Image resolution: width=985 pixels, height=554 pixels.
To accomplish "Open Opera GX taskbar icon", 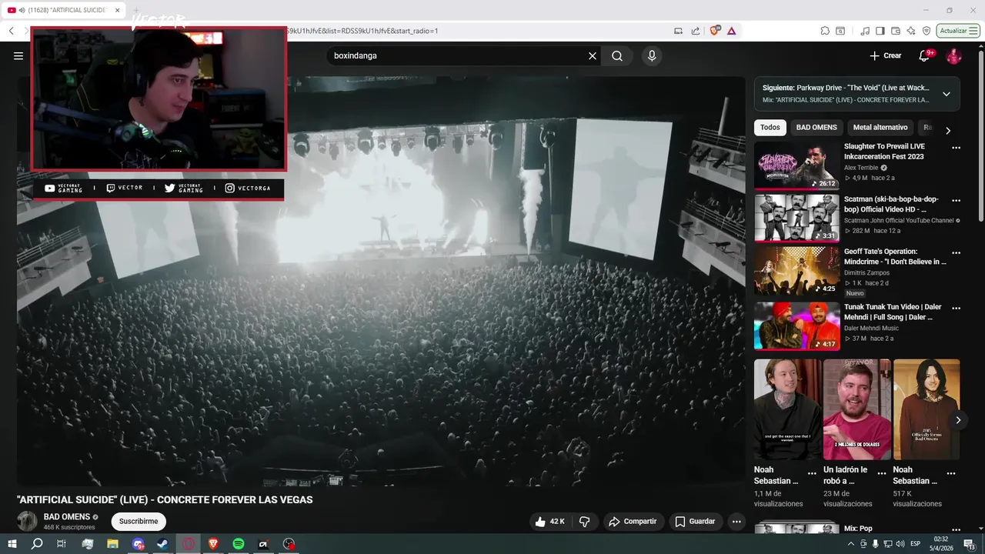I will point(188,543).
